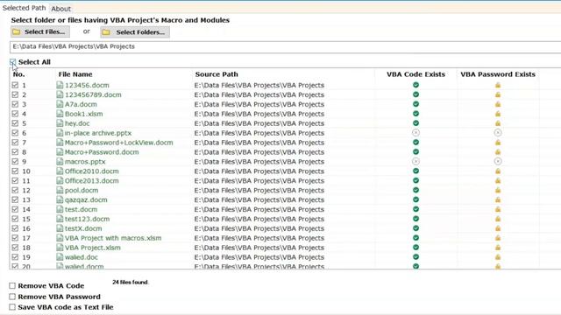The width and height of the screenshot is (561, 315).
Task: Select the file name walied.doc
Action: click(82, 257)
